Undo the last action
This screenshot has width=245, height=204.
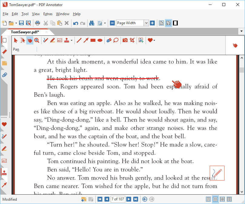(76, 23)
